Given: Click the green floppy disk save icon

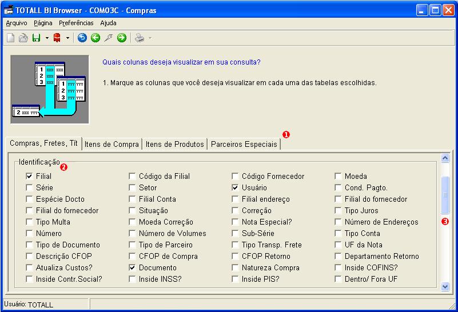Looking at the screenshot, I should point(36,38).
